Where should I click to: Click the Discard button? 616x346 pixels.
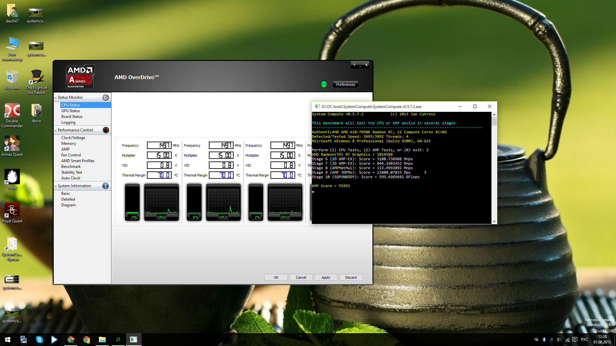pos(351,277)
